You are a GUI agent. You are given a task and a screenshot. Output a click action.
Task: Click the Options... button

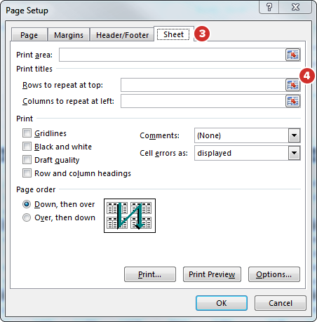[274, 274]
